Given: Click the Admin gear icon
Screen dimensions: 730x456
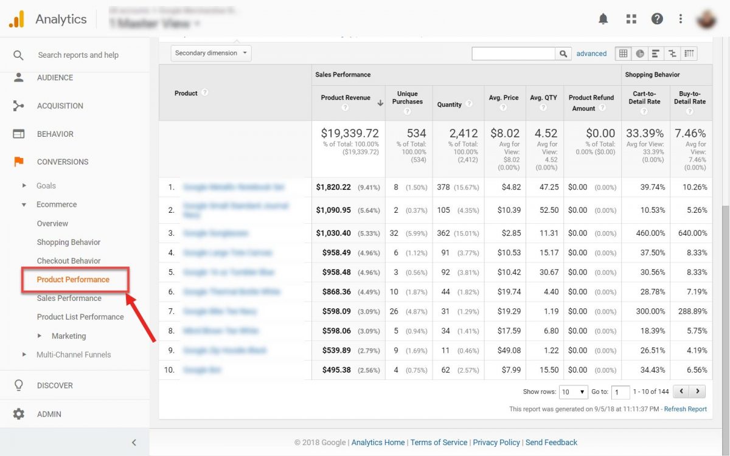Looking at the screenshot, I should tap(19, 414).
